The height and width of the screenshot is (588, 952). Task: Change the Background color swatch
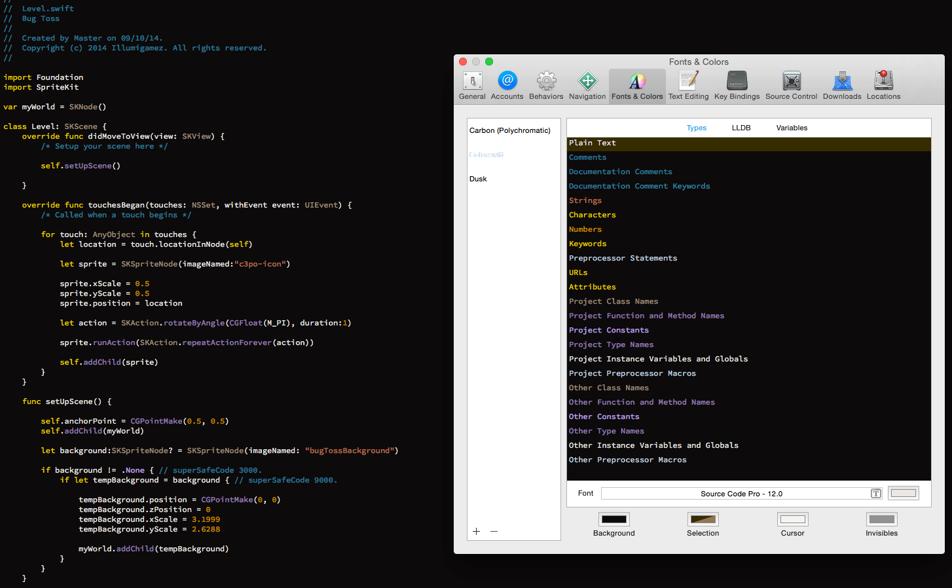click(x=613, y=519)
